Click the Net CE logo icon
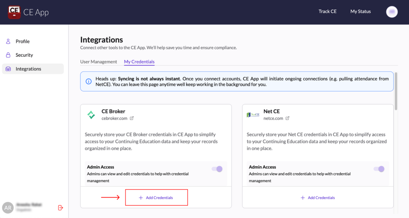Screen dimensions: 409x218 click(253, 115)
